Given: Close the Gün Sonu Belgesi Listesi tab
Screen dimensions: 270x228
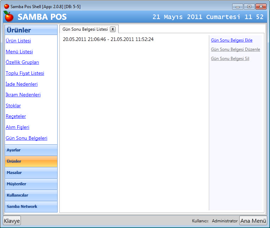Looking at the screenshot, I should pyautogui.click(x=113, y=29).
